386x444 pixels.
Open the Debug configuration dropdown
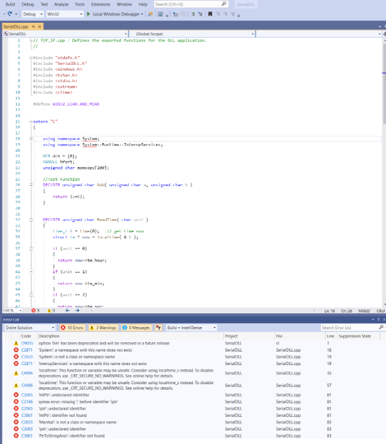pos(33,14)
